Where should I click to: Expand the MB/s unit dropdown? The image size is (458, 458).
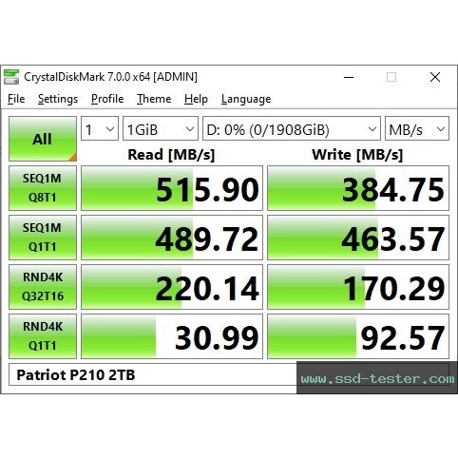[417, 128]
